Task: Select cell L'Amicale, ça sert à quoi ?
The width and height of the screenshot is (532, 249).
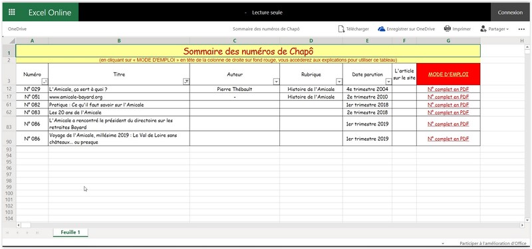Action: pyautogui.click(x=119, y=89)
